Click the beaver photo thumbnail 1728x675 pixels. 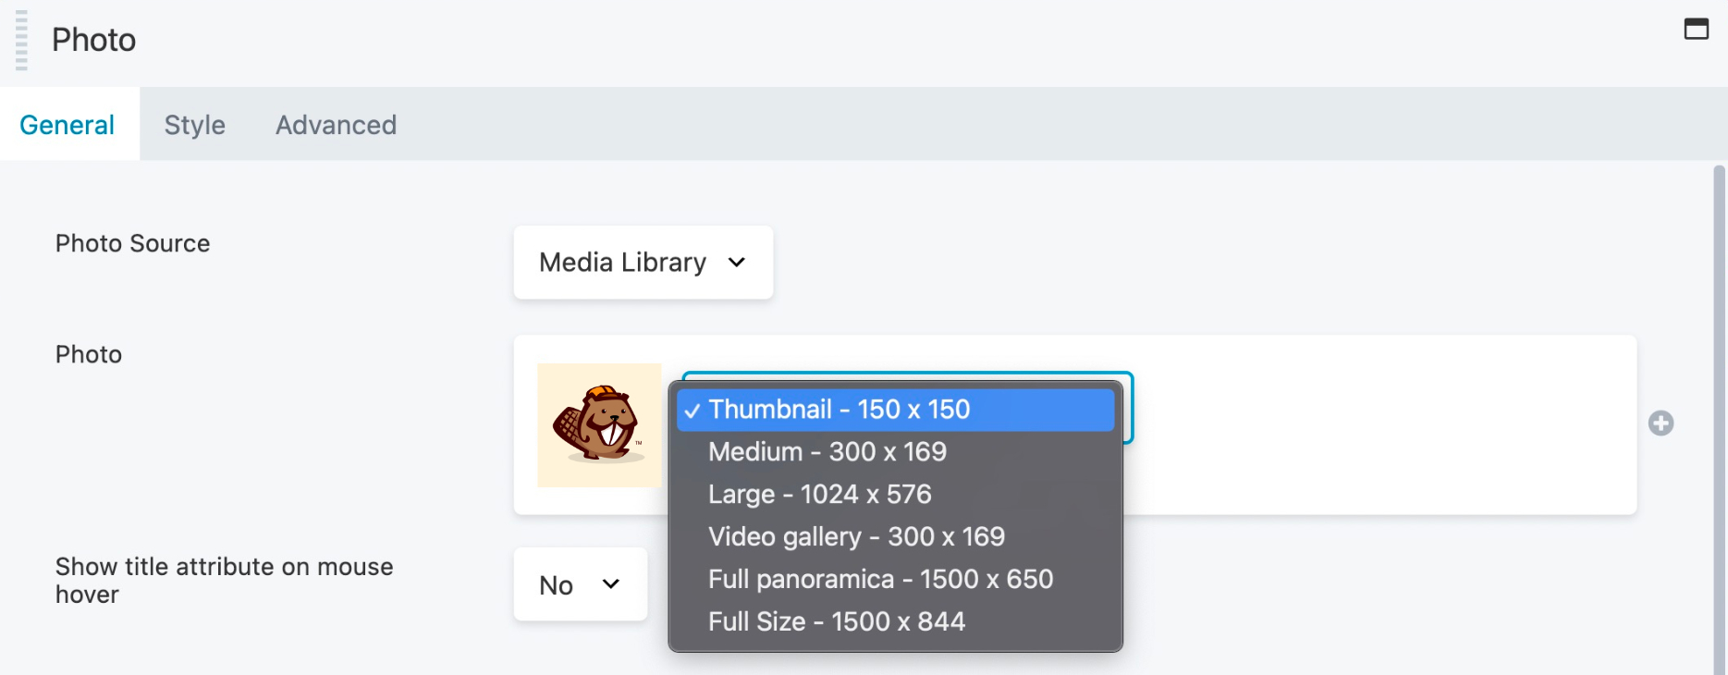point(599,425)
